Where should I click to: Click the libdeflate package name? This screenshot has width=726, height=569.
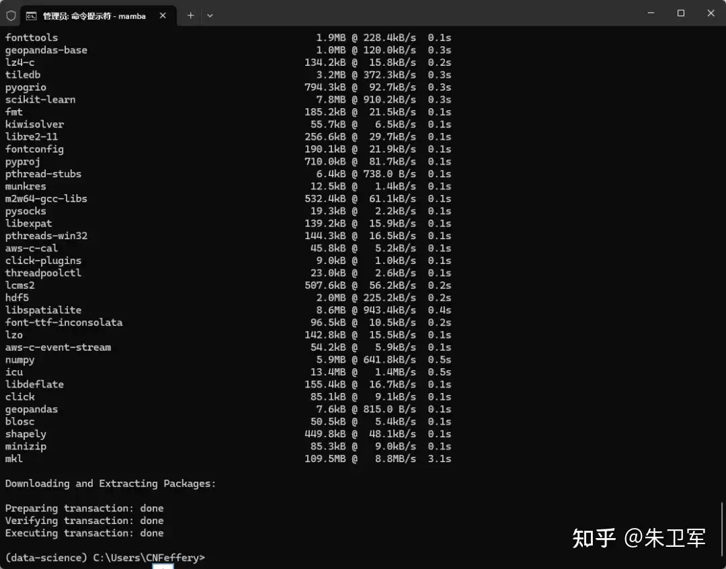34,384
